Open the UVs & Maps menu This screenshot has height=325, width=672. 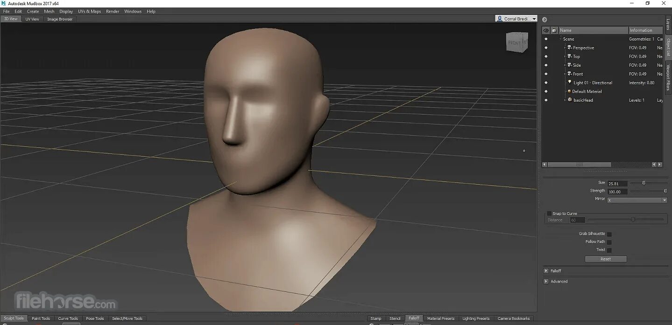89,11
